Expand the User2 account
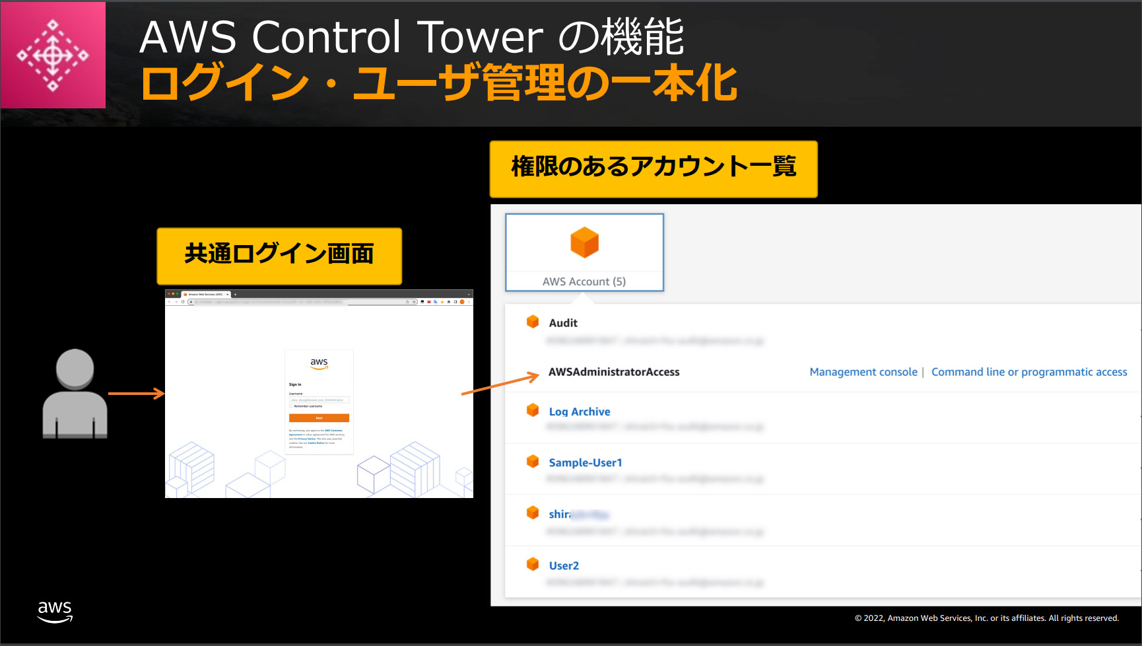1142x646 pixels. click(x=564, y=565)
